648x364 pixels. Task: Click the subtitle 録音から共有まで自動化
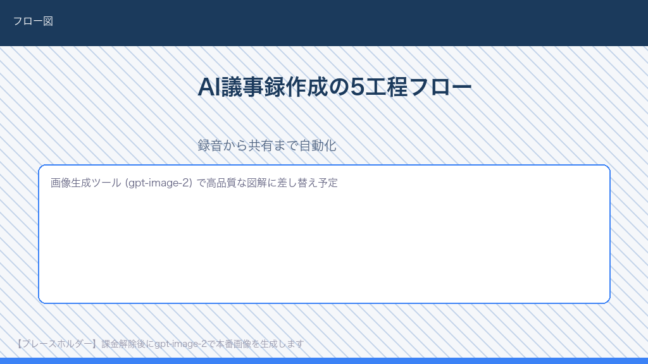pyautogui.click(x=267, y=146)
